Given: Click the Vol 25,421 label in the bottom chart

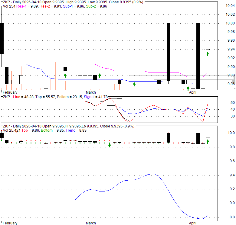Looking at the screenshot, I should 13,130.
